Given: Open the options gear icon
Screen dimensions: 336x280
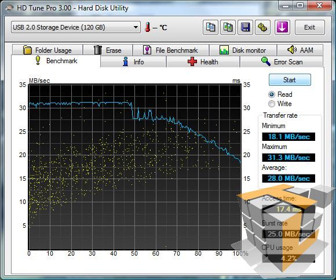Looking at the screenshot, I should click(262, 27).
